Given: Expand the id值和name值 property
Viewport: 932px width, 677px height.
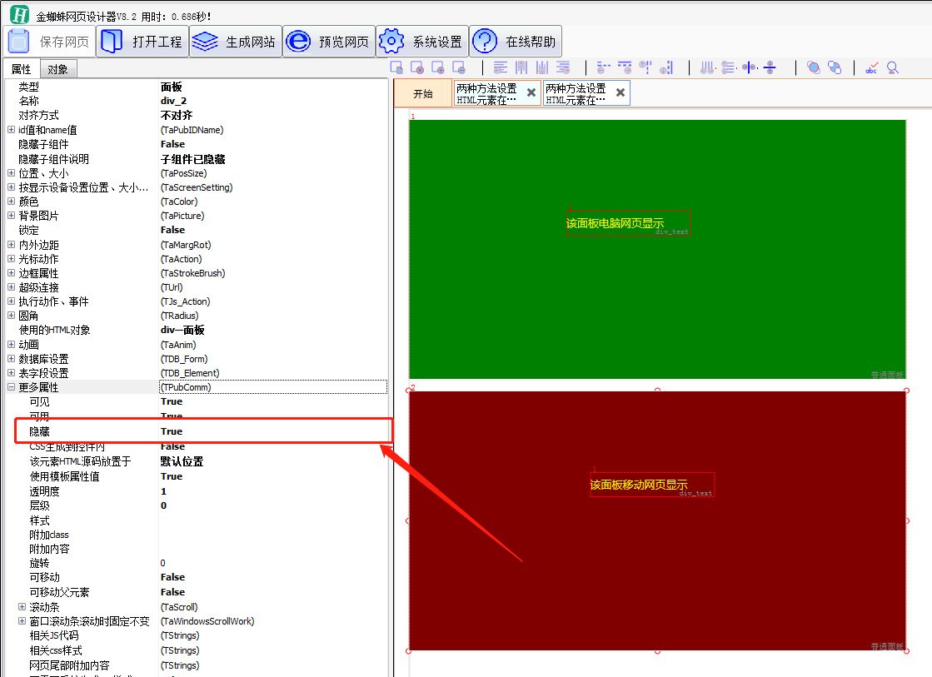Looking at the screenshot, I should (x=11, y=130).
